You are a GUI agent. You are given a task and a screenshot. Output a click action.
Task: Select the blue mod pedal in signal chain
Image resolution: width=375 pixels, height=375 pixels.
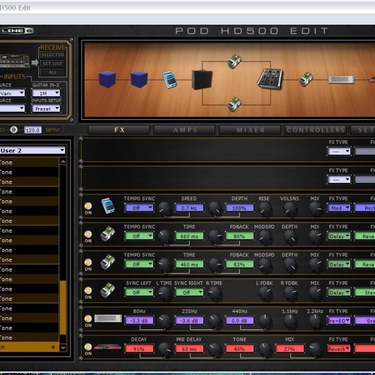point(169,79)
